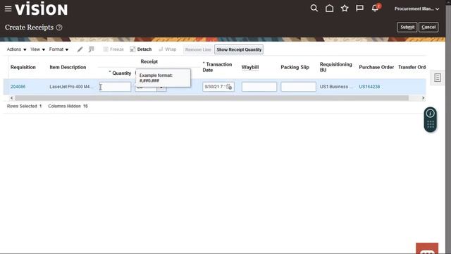Click the Submit button
The height and width of the screenshot is (254, 451).
tap(407, 27)
